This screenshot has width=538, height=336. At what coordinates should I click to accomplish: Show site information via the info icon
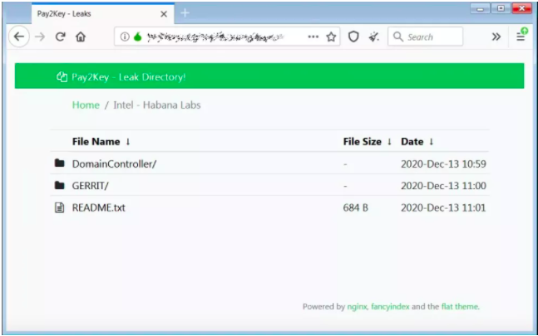point(125,37)
